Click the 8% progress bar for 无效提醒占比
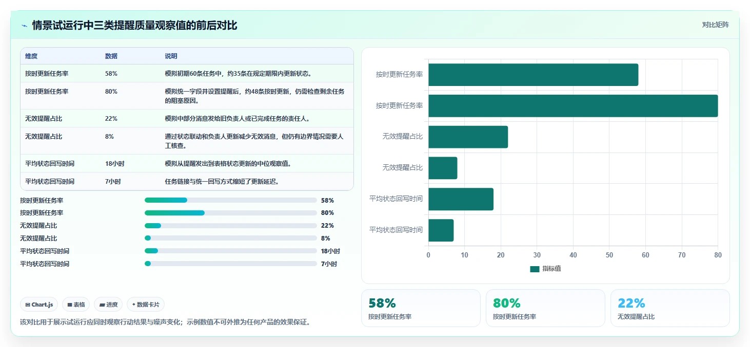This screenshot has height=347, width=750. pyautogui.click(x=231, y=238)
